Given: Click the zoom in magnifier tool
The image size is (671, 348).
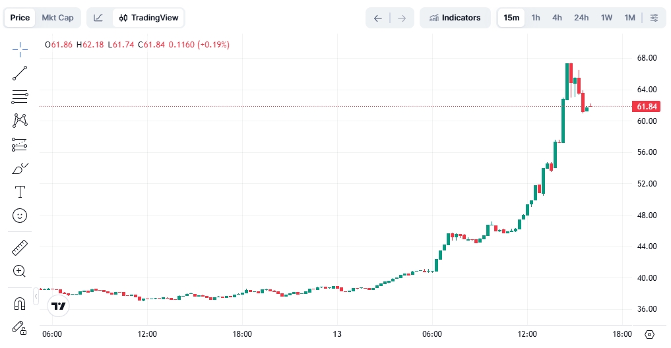Looking at the screenshot, I should [x=20, y=271].
